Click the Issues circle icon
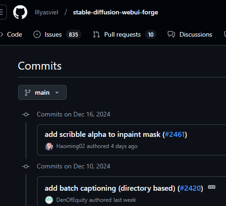 pos(37,34)
